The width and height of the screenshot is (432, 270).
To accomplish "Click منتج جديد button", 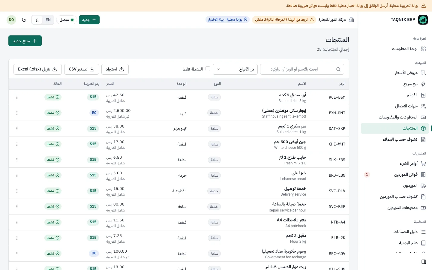I will pos(25,41).
